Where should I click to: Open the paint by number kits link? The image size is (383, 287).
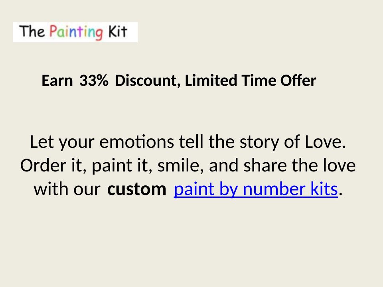click(256, 190)
